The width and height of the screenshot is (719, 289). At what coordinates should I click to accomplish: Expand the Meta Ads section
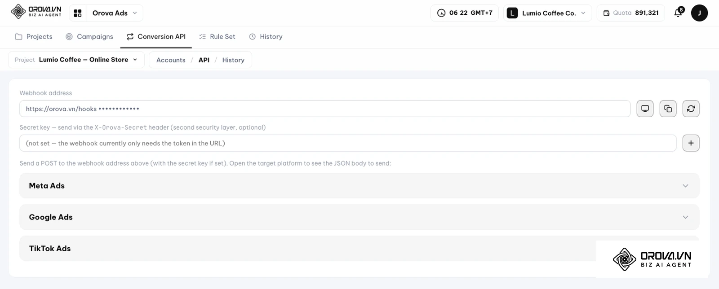pos(359,186)
